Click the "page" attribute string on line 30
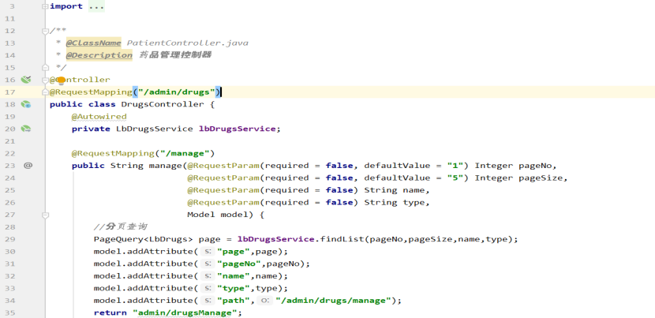Viewport: 655px width, 318px height. click(234, 252)
